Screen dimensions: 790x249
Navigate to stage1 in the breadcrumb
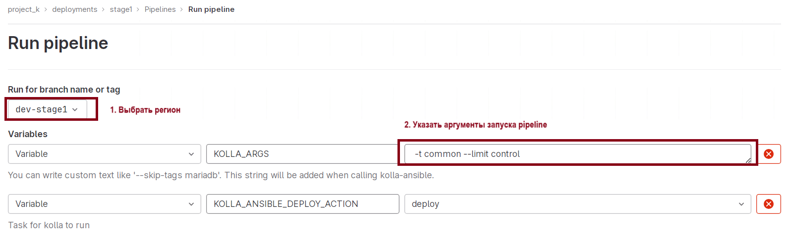[121, 9]
